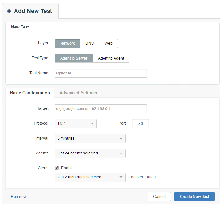Expand the alert rules selected dropdown
The height and width of the screenshot is (204, 220).
(x=90, y=177)
